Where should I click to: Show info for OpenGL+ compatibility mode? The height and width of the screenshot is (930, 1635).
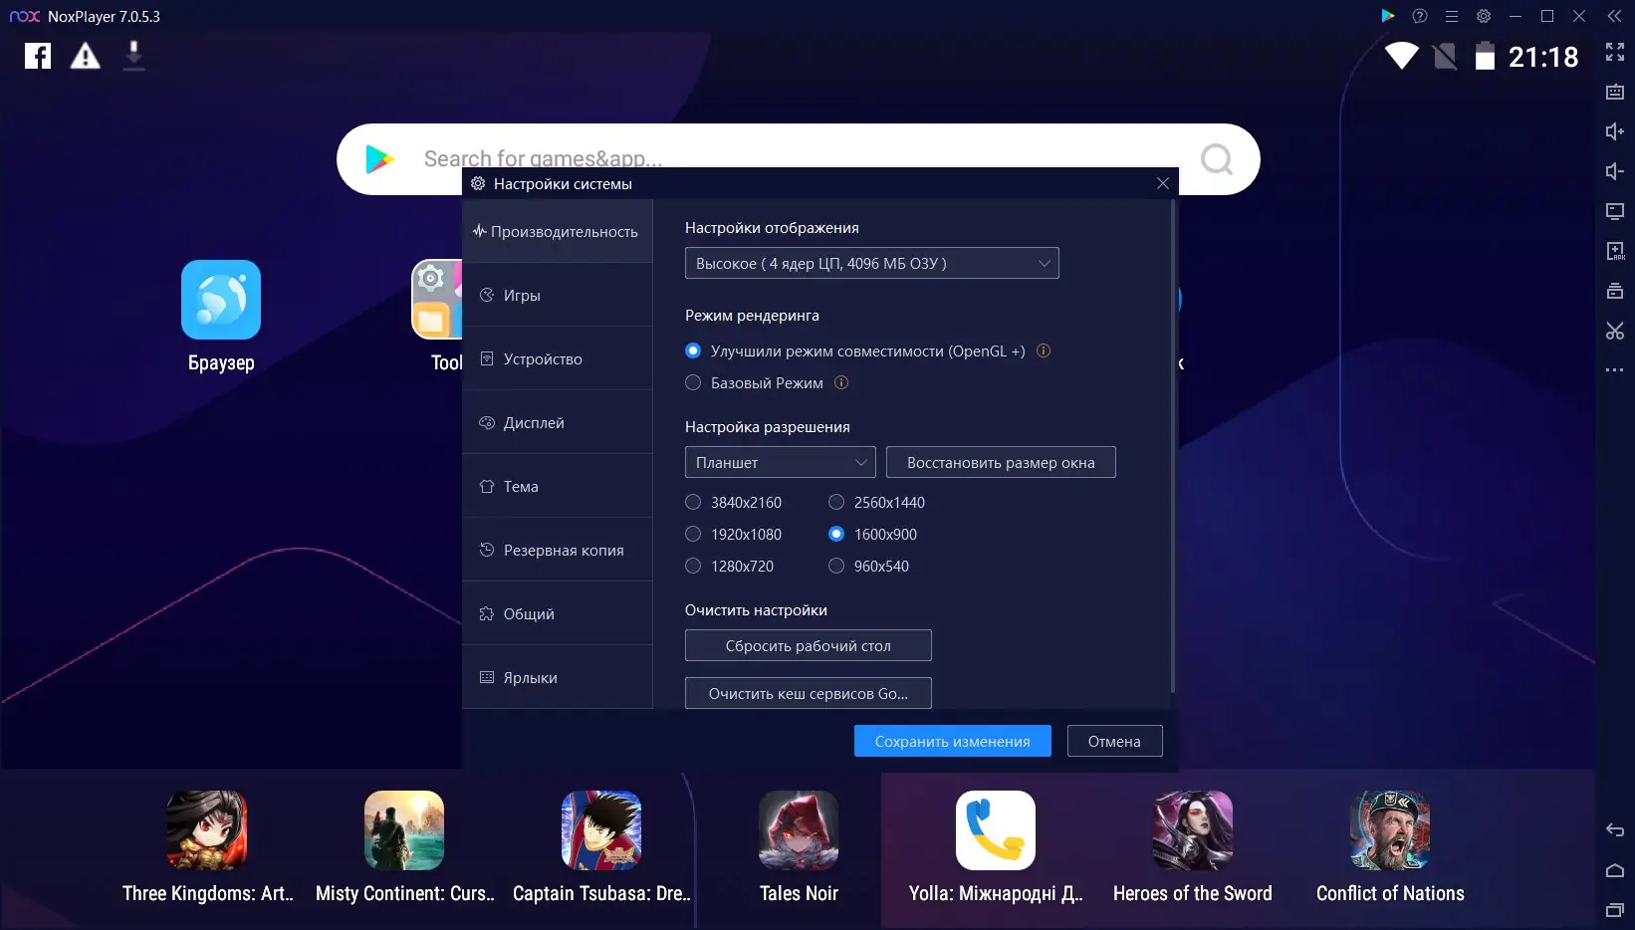click(1044, 350)
